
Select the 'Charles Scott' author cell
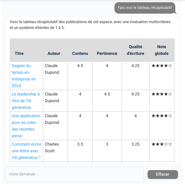tap(52, 148)
